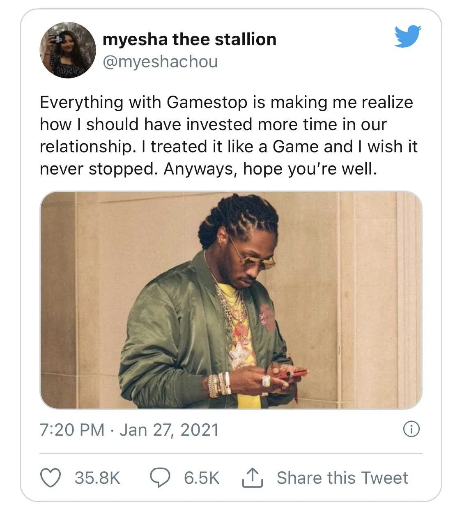Open tweet details via the info circle icon

point(416,430)
